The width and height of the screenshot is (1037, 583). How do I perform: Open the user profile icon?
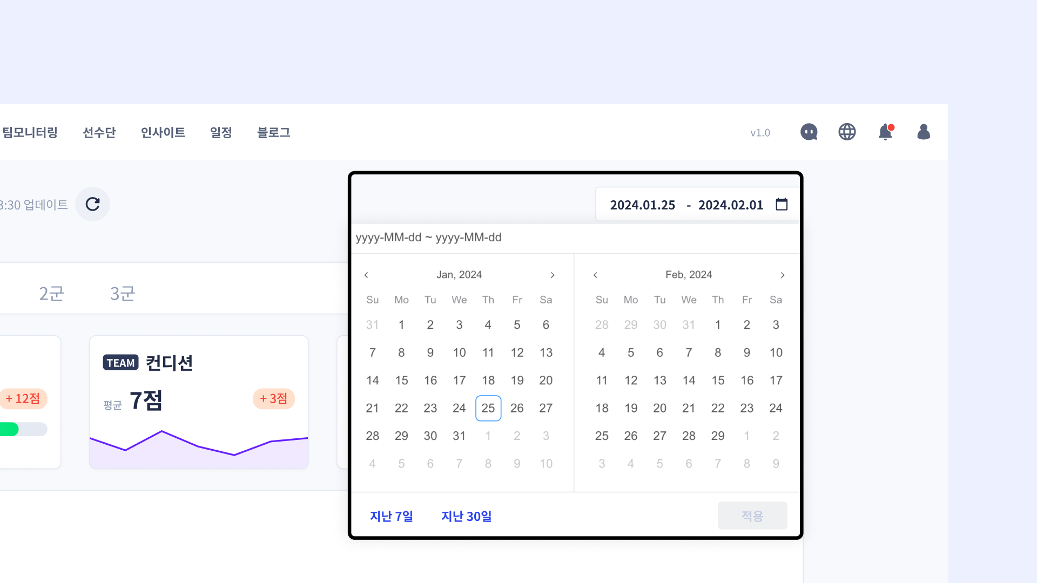tap(924, 132)
